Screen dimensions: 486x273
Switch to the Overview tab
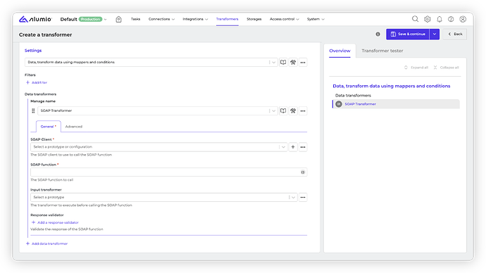[339, 51]
